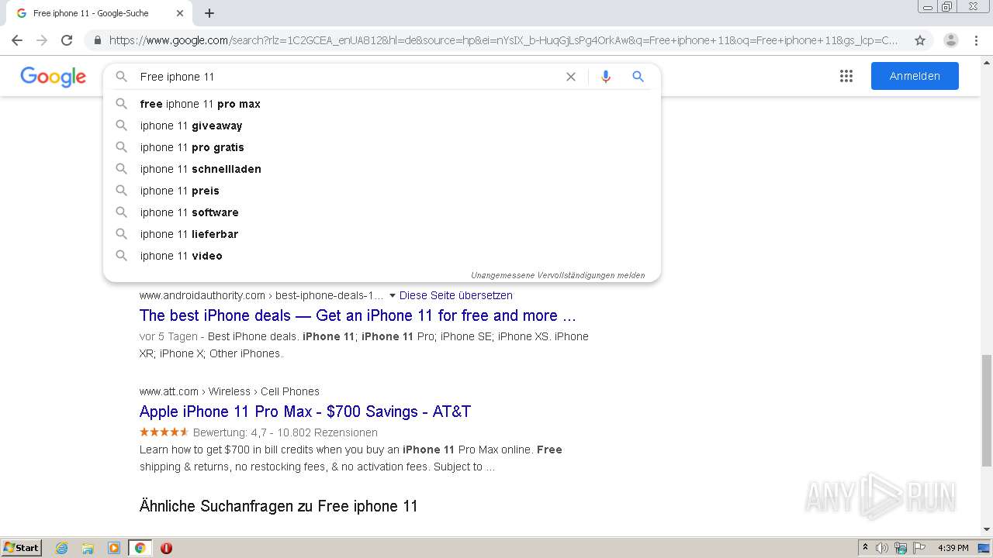Select suggestion 'free iphone 11 pro max'
The width and height of the screenshot is (993, 558).
[x=382, y=104]
